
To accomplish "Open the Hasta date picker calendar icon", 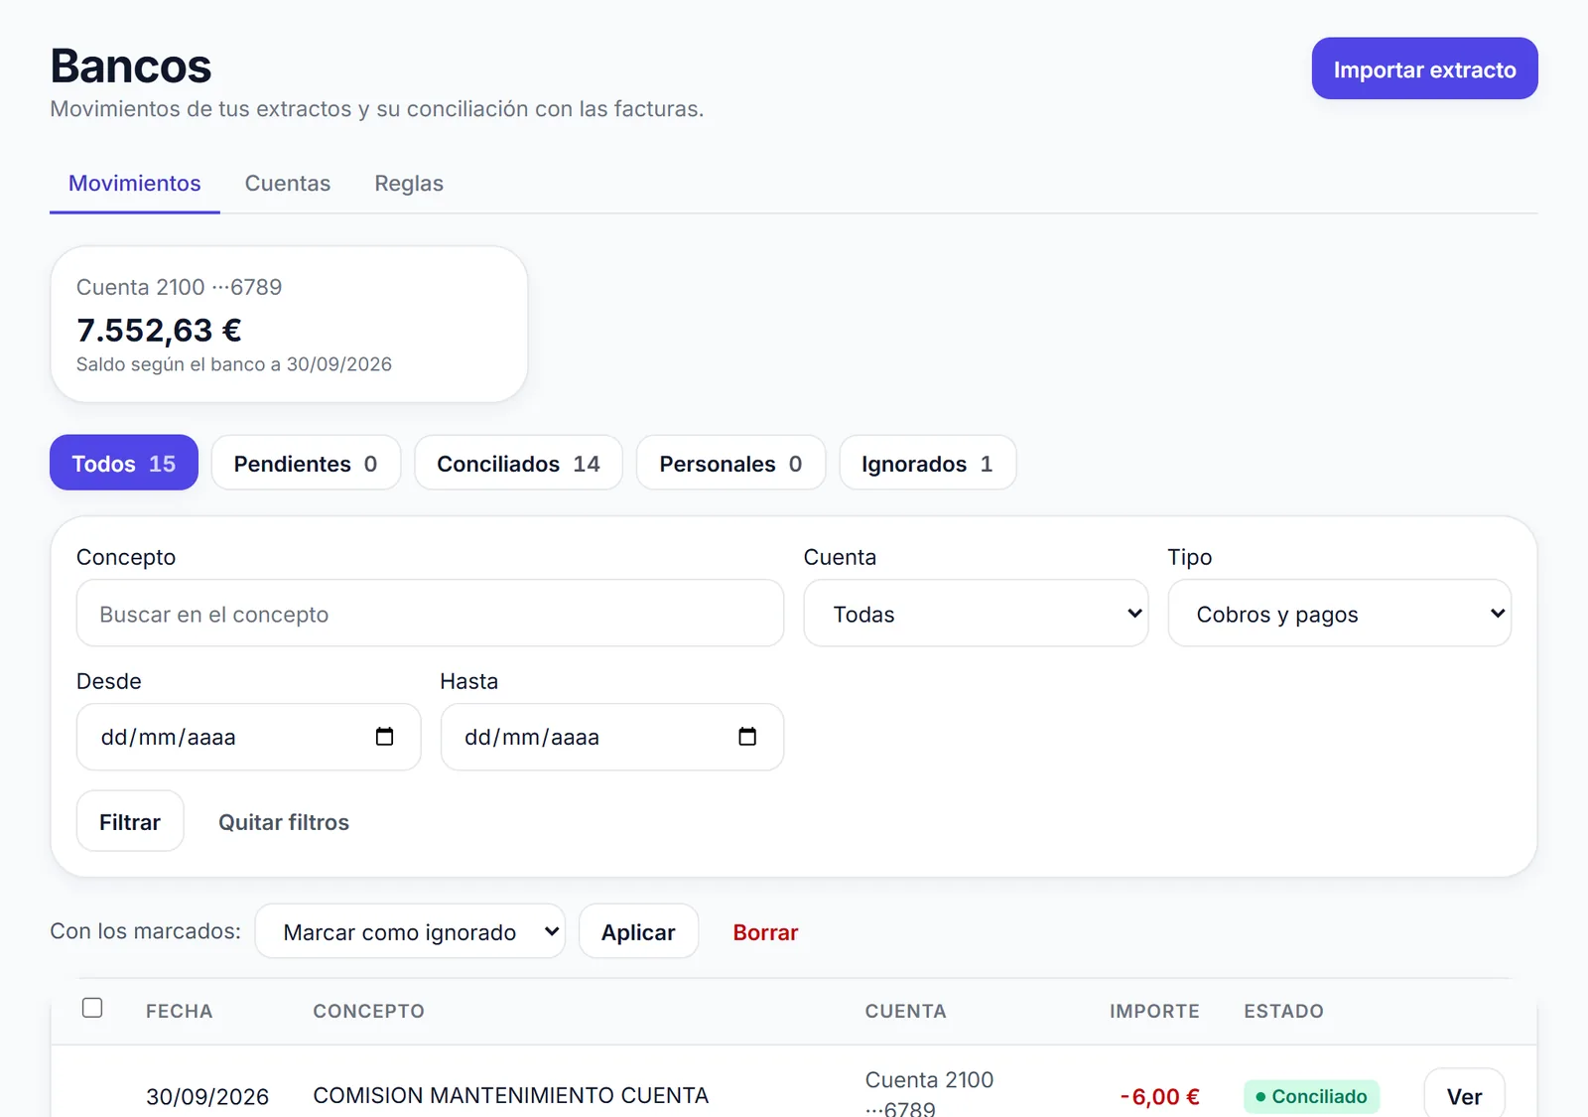I will pyautogui.click(x=747, y=737).
